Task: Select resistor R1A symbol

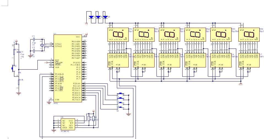Action: point(14,52)
